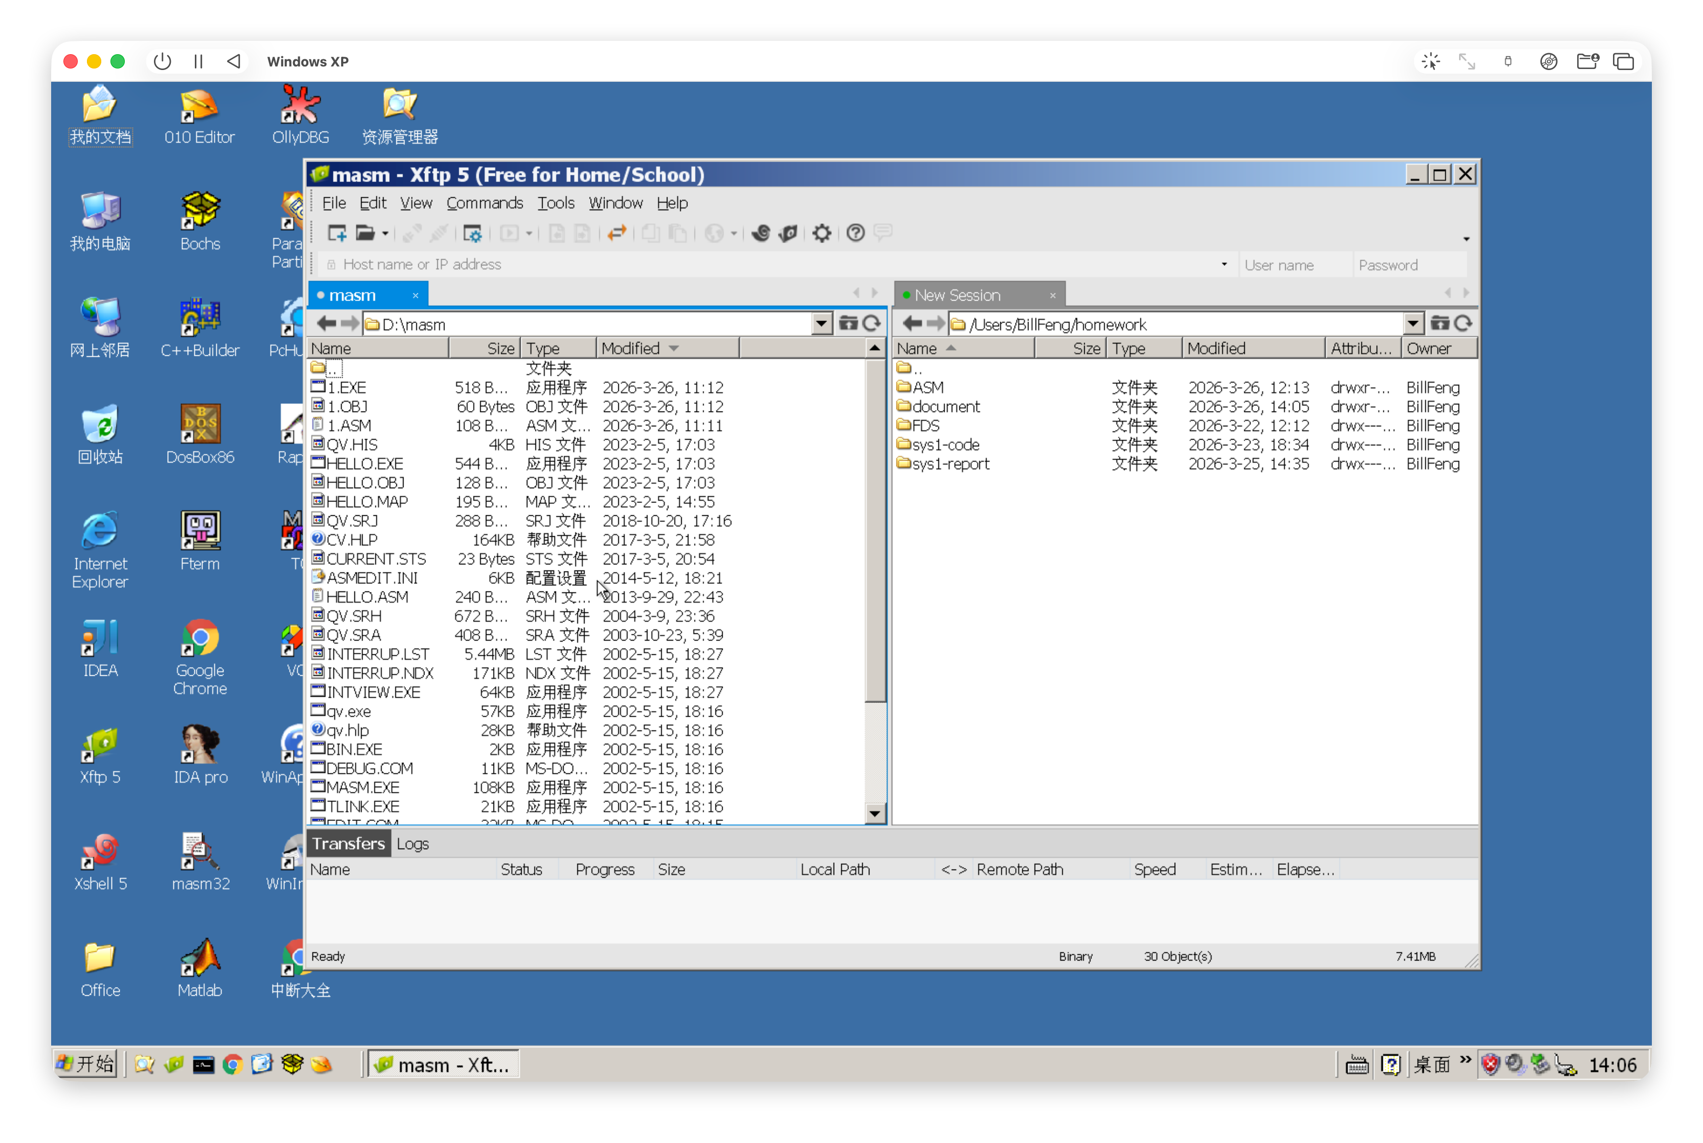The height and width of the screenshot is (1143, 1703).
Task: Click the command prompt icon in quick launch
Action: point(204,1065)
